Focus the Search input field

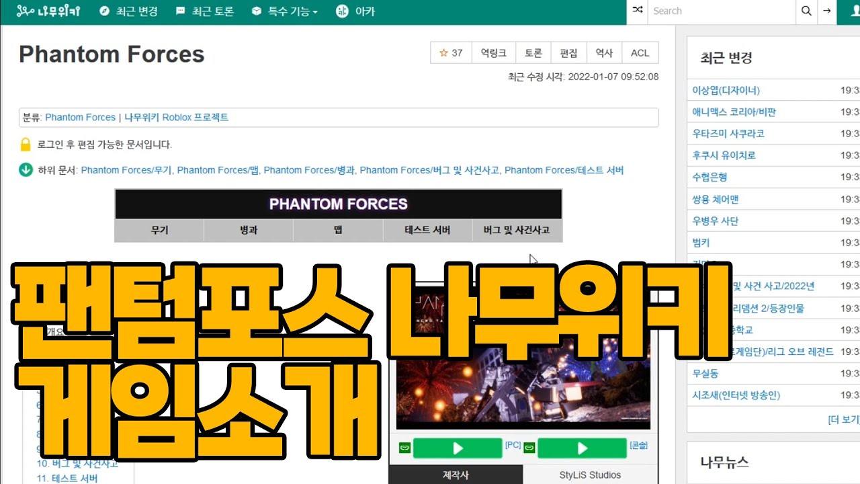click(x=722, y=11)
